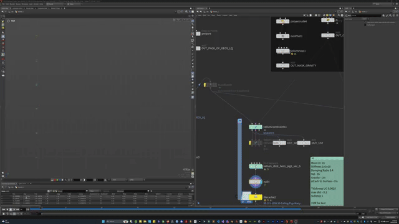Open the Windows menu
399x224 pixels.
coord(25,4)
